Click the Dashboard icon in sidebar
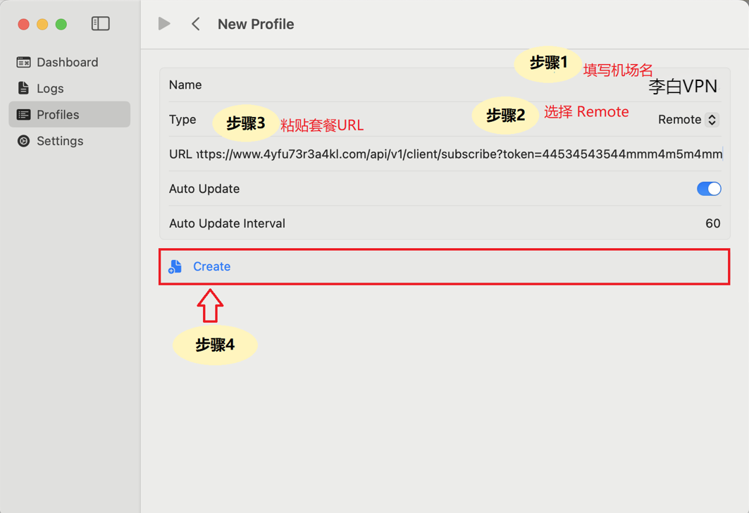The width and height of the screenshot is (749, 513). pyautogui.click(x=23, y=63)
